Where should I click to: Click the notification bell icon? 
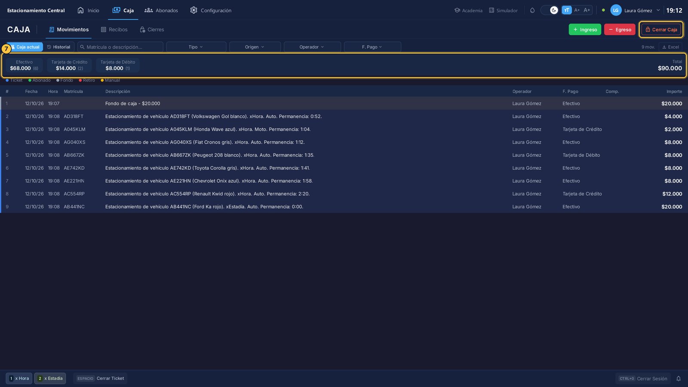tap(679, 378)
